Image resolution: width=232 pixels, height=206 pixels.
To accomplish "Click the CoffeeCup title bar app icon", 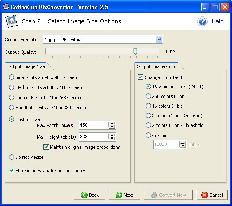I will (6, 7).
